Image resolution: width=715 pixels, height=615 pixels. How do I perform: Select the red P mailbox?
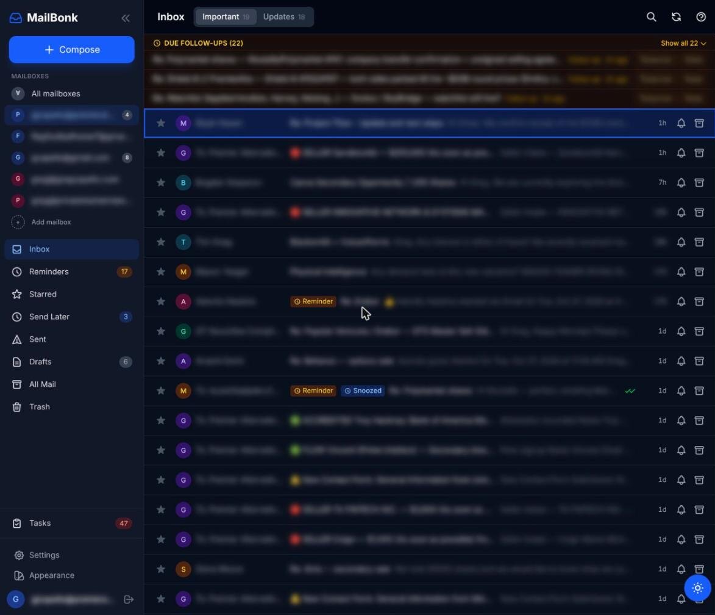[71, 201]
